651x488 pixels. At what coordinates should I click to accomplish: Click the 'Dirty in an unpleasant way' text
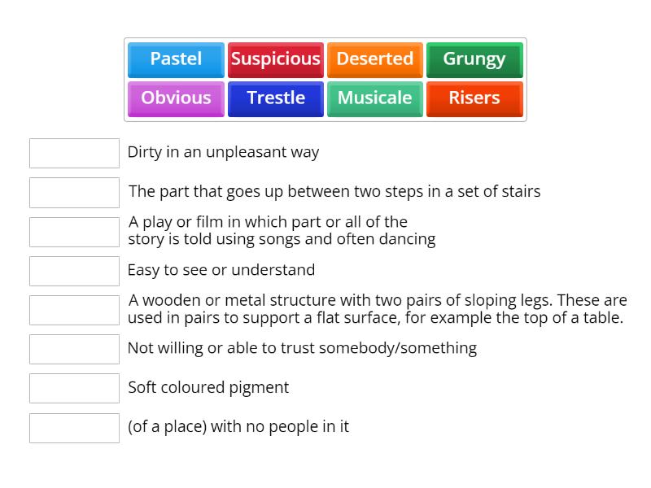click(x=223, y=152)
